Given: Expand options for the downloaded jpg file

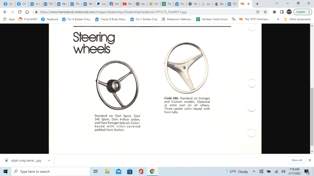Looking at the screenshot, I should 49,160.
